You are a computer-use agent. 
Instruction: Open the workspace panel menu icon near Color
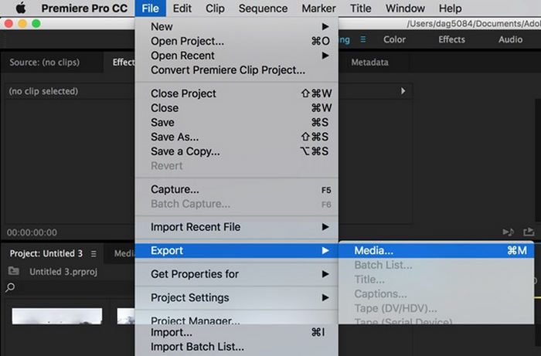click(x=363, y=39)
